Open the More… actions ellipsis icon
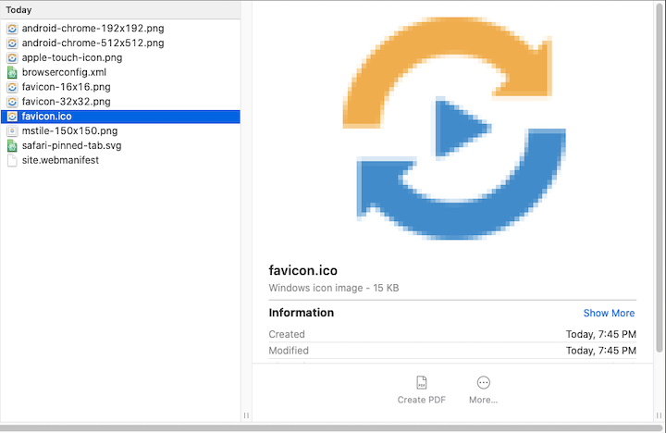The height and width of the screenshot is (433, 666). (x=484, y=382)
